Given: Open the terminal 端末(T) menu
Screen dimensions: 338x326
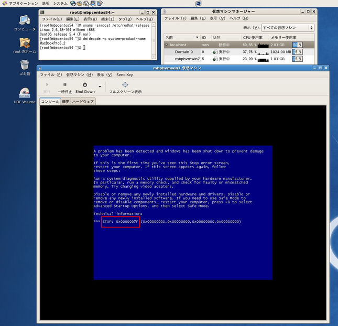Looking at the screenshot, I should tap(107, 19).
